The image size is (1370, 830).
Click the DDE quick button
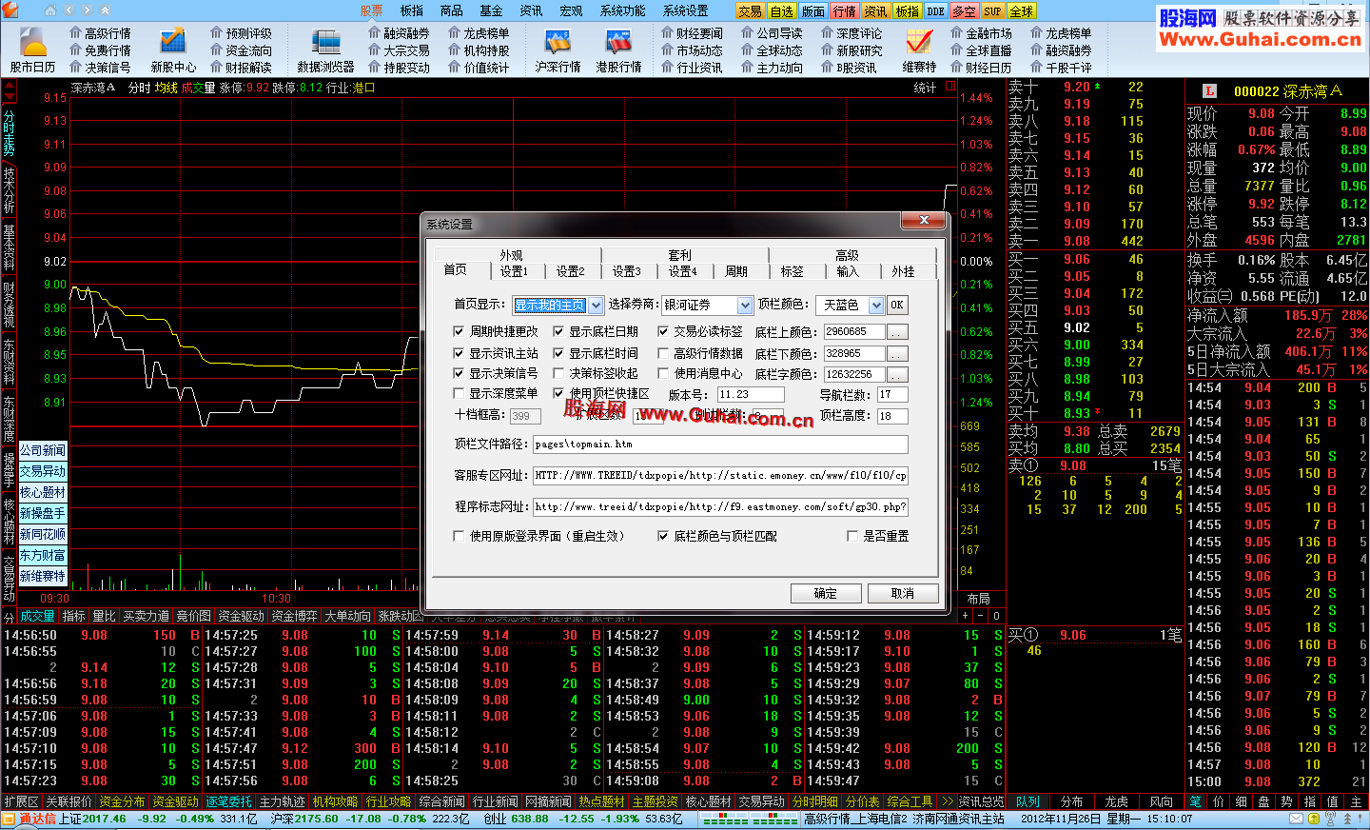(936, 11)
